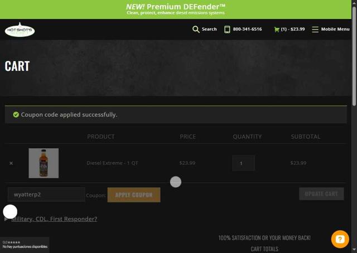The image size is (357, 253).
Task: Click the 100% Satisfaction or Your Money Back text
Action: (x=264, y=238)
